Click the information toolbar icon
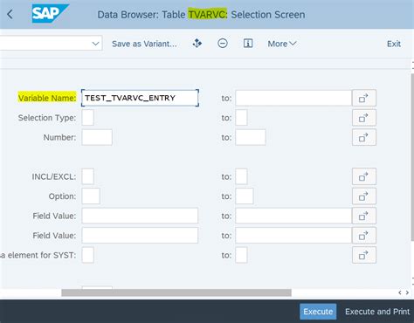 tap(248, 44)
